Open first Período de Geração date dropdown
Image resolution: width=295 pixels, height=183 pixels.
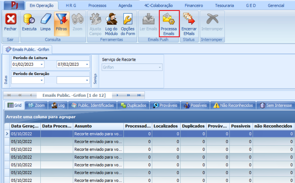click(x=42, y=80)
